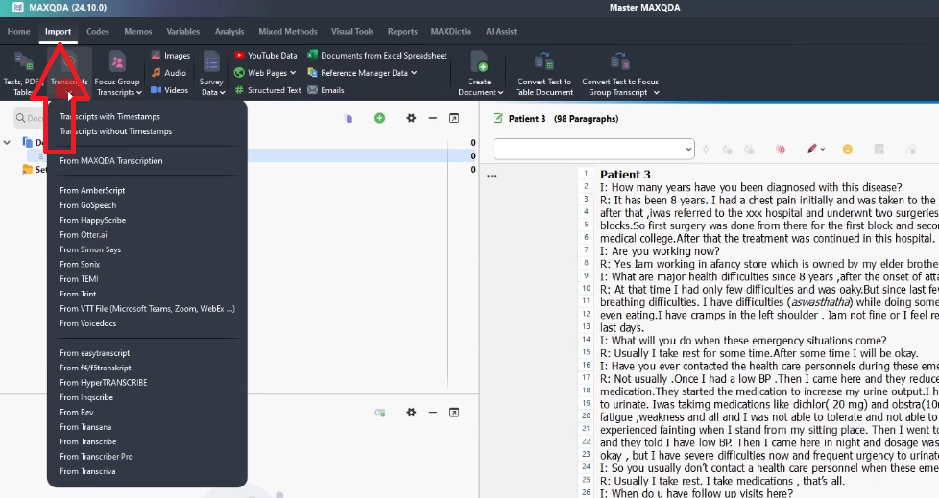Open the Mixed Methods ribbon tab

288,31
